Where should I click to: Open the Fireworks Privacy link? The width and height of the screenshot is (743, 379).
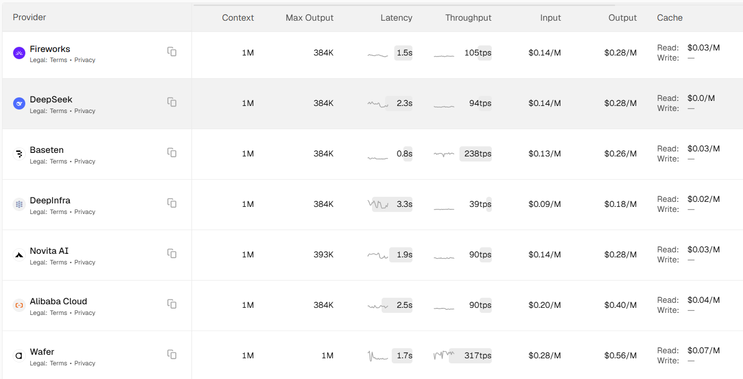(85, 60)
